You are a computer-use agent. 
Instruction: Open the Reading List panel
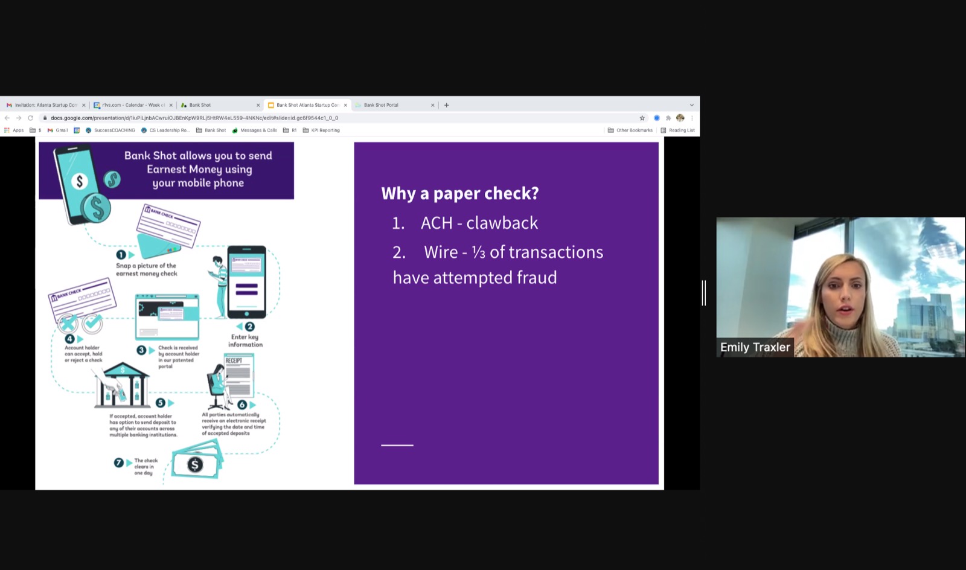coord(678,130)
